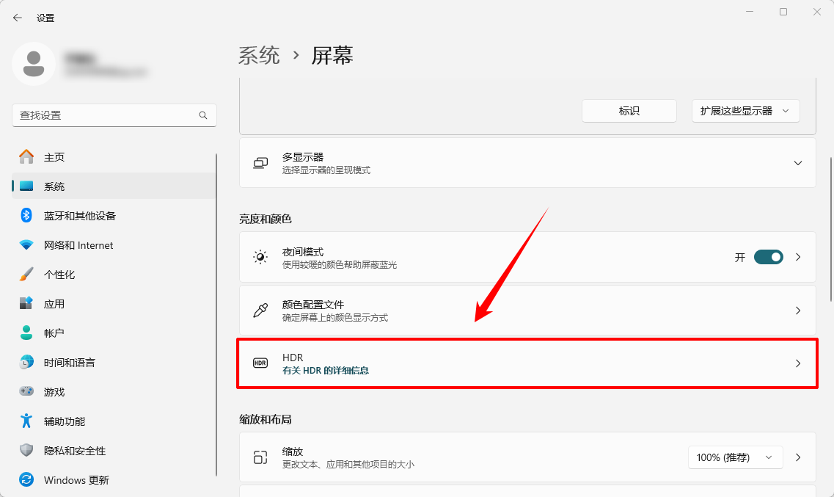Click the HDR badge icon

[x=260, y=363]
